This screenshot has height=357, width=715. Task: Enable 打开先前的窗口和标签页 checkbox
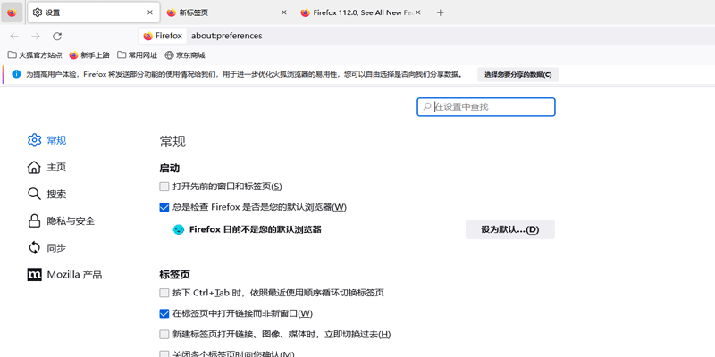tap(164, 187)
